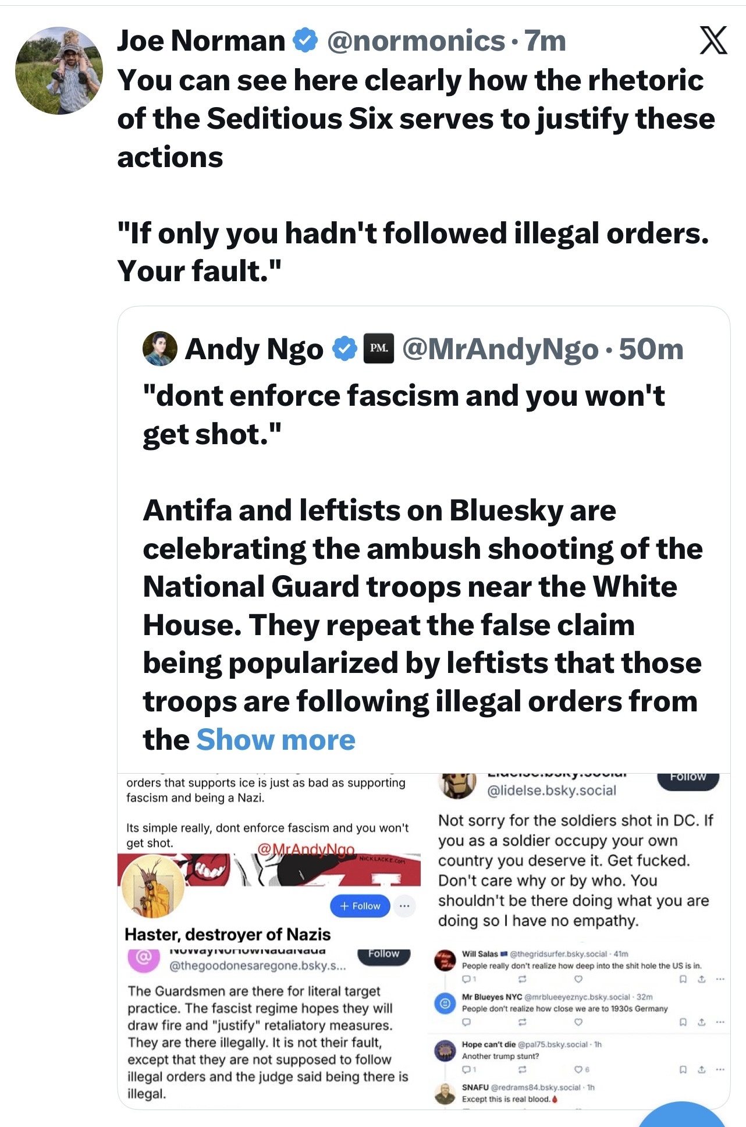Open three-dot menu on Will Salas reply
This screenshot has height=1127, width=746.
(x=720, y=979)
